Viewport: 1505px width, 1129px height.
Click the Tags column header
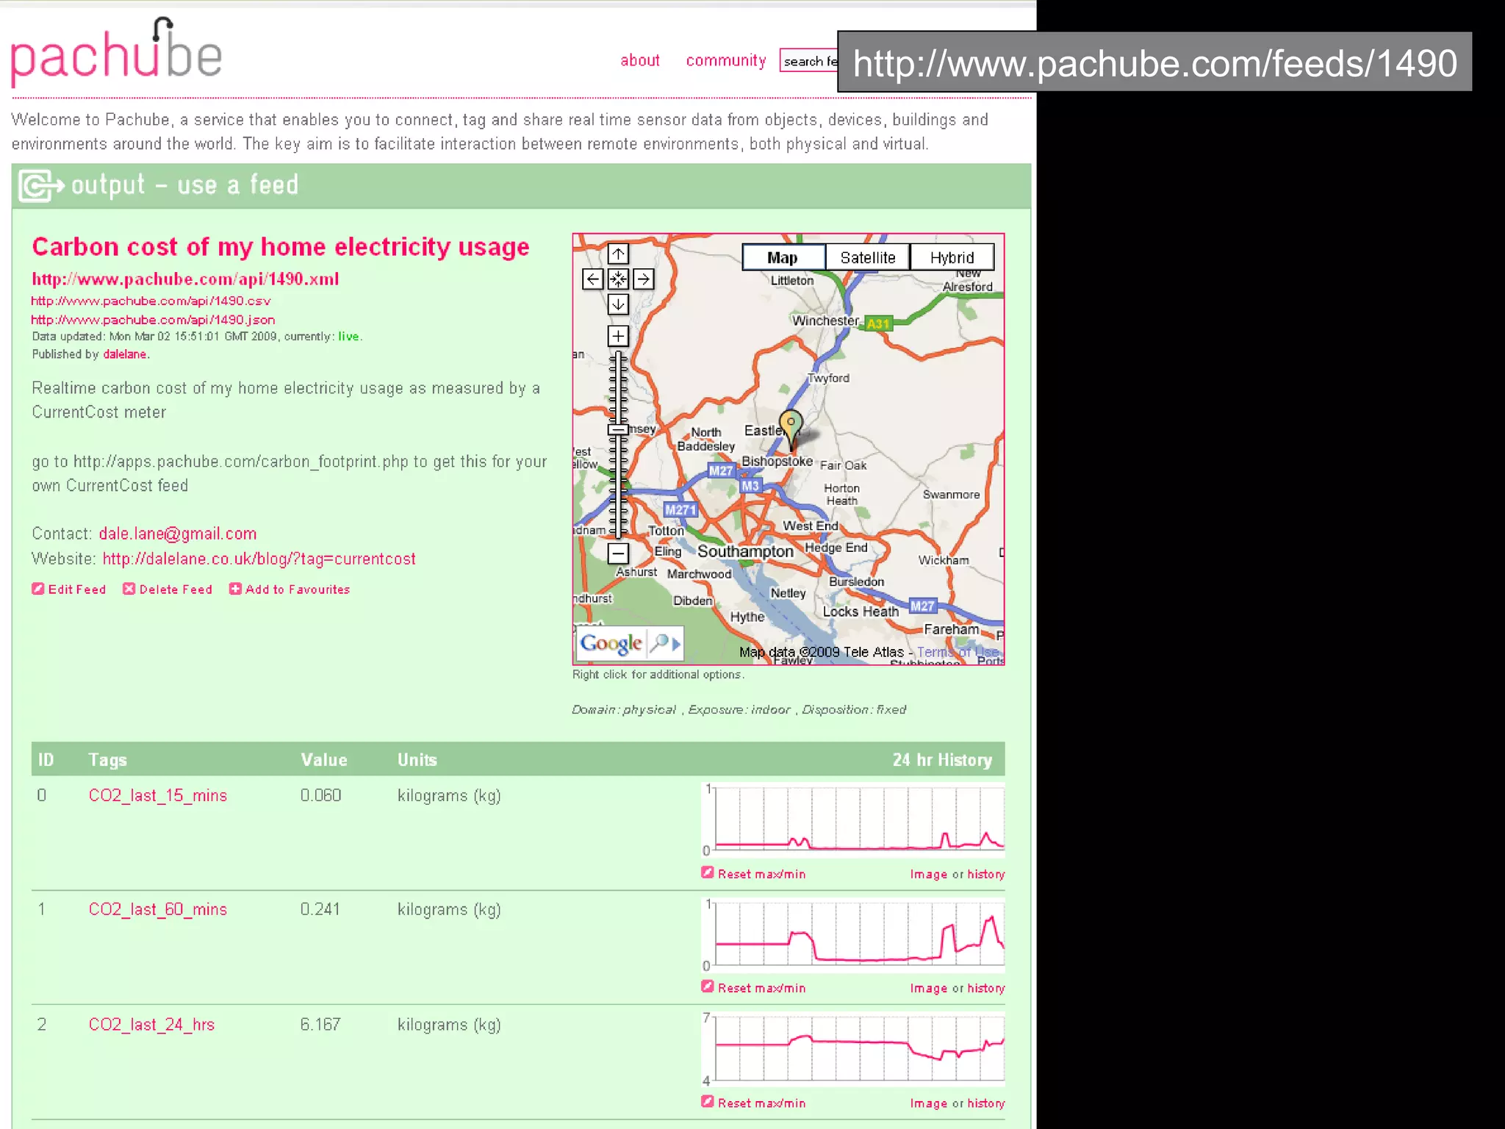pyautogui.click(x=108, y=760)
